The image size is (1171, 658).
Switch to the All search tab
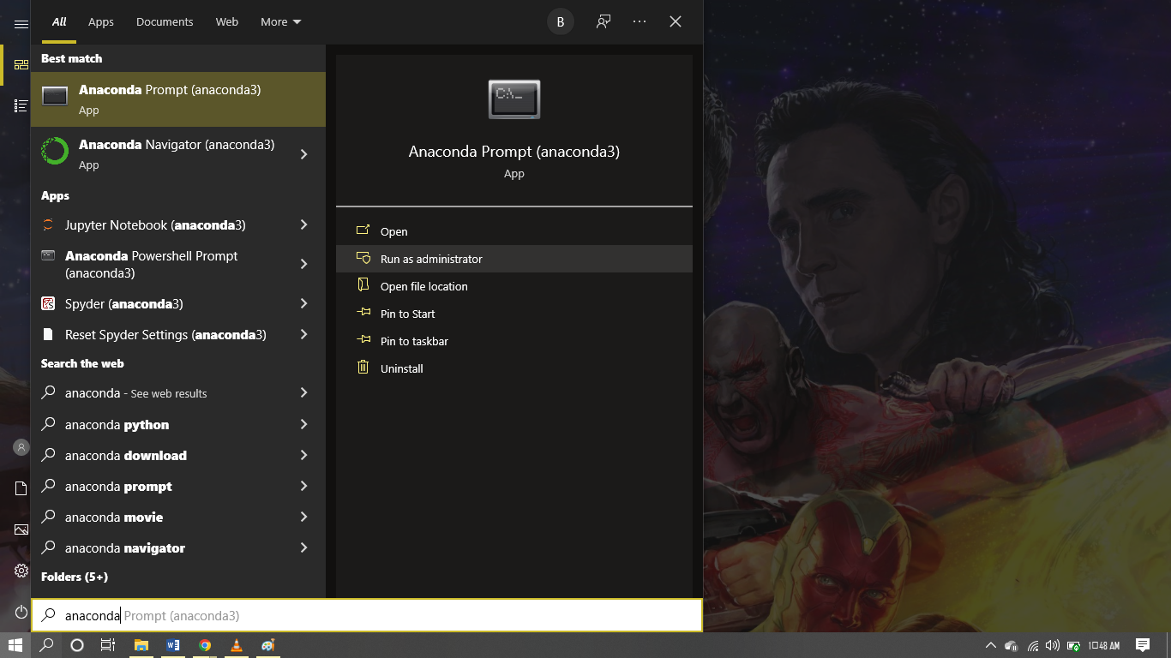tap(59, 21)
